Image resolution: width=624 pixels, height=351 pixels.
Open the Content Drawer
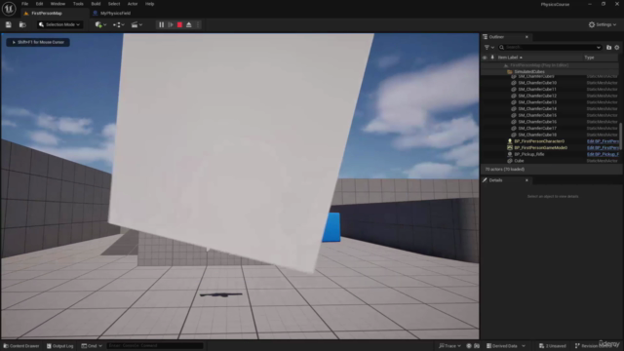pyautogui.click(x=21, y=346)
